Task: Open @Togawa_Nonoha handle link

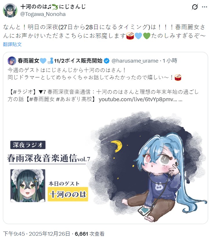Action: 43,14
